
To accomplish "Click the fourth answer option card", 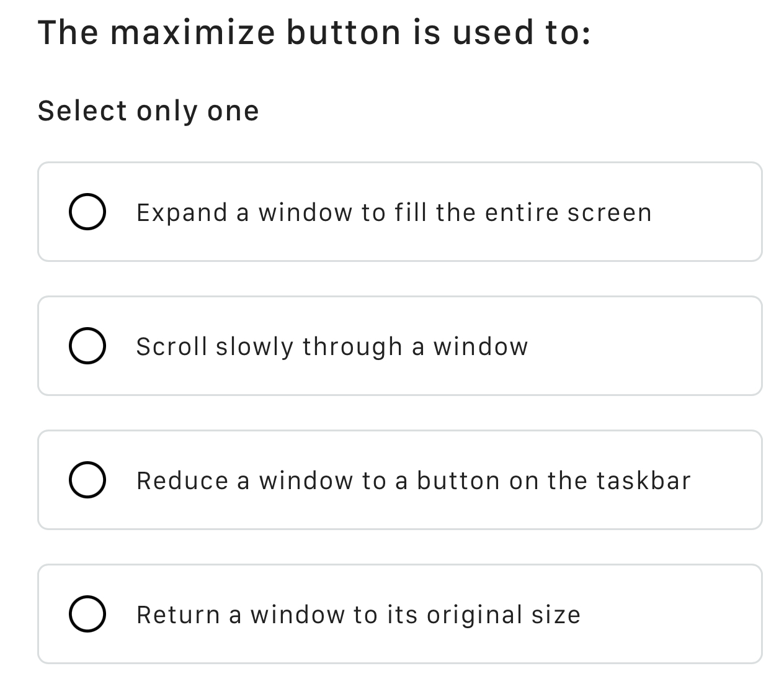I will 401,614.
